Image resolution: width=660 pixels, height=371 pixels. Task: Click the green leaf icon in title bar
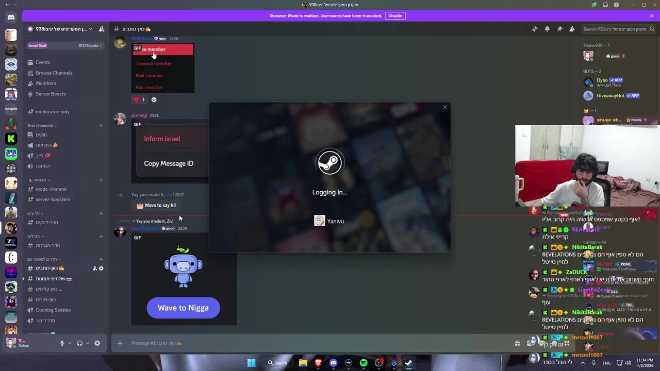(x=594, y=5)
